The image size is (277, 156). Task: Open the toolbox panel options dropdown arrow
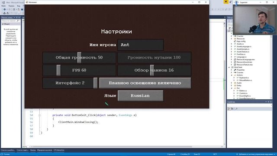(14, 18)
